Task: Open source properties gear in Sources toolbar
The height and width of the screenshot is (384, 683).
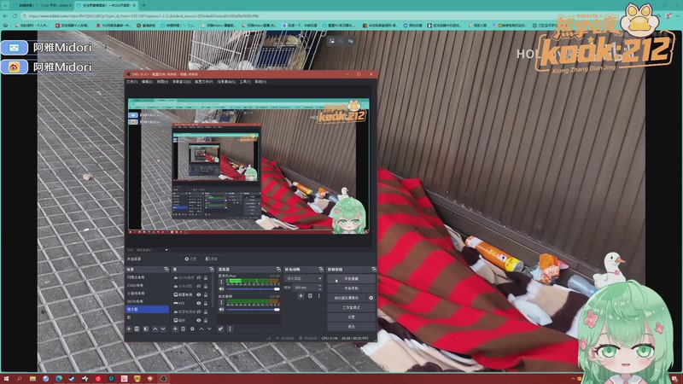Action: (192, 329)
